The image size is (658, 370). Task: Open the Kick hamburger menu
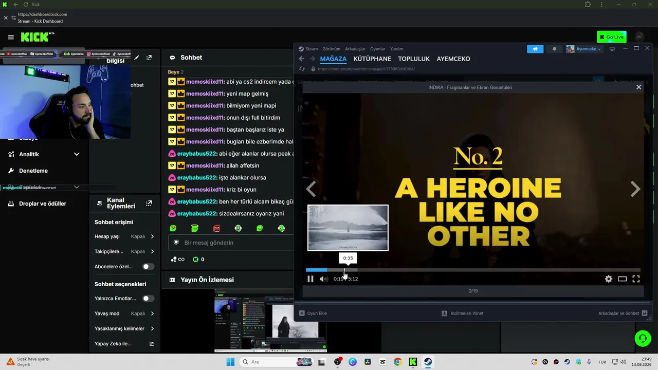(11, 37)
